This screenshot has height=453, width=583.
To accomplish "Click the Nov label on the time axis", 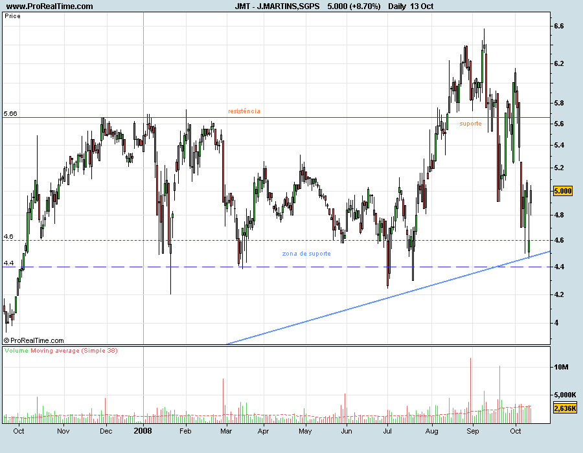I will coord(63,431).
